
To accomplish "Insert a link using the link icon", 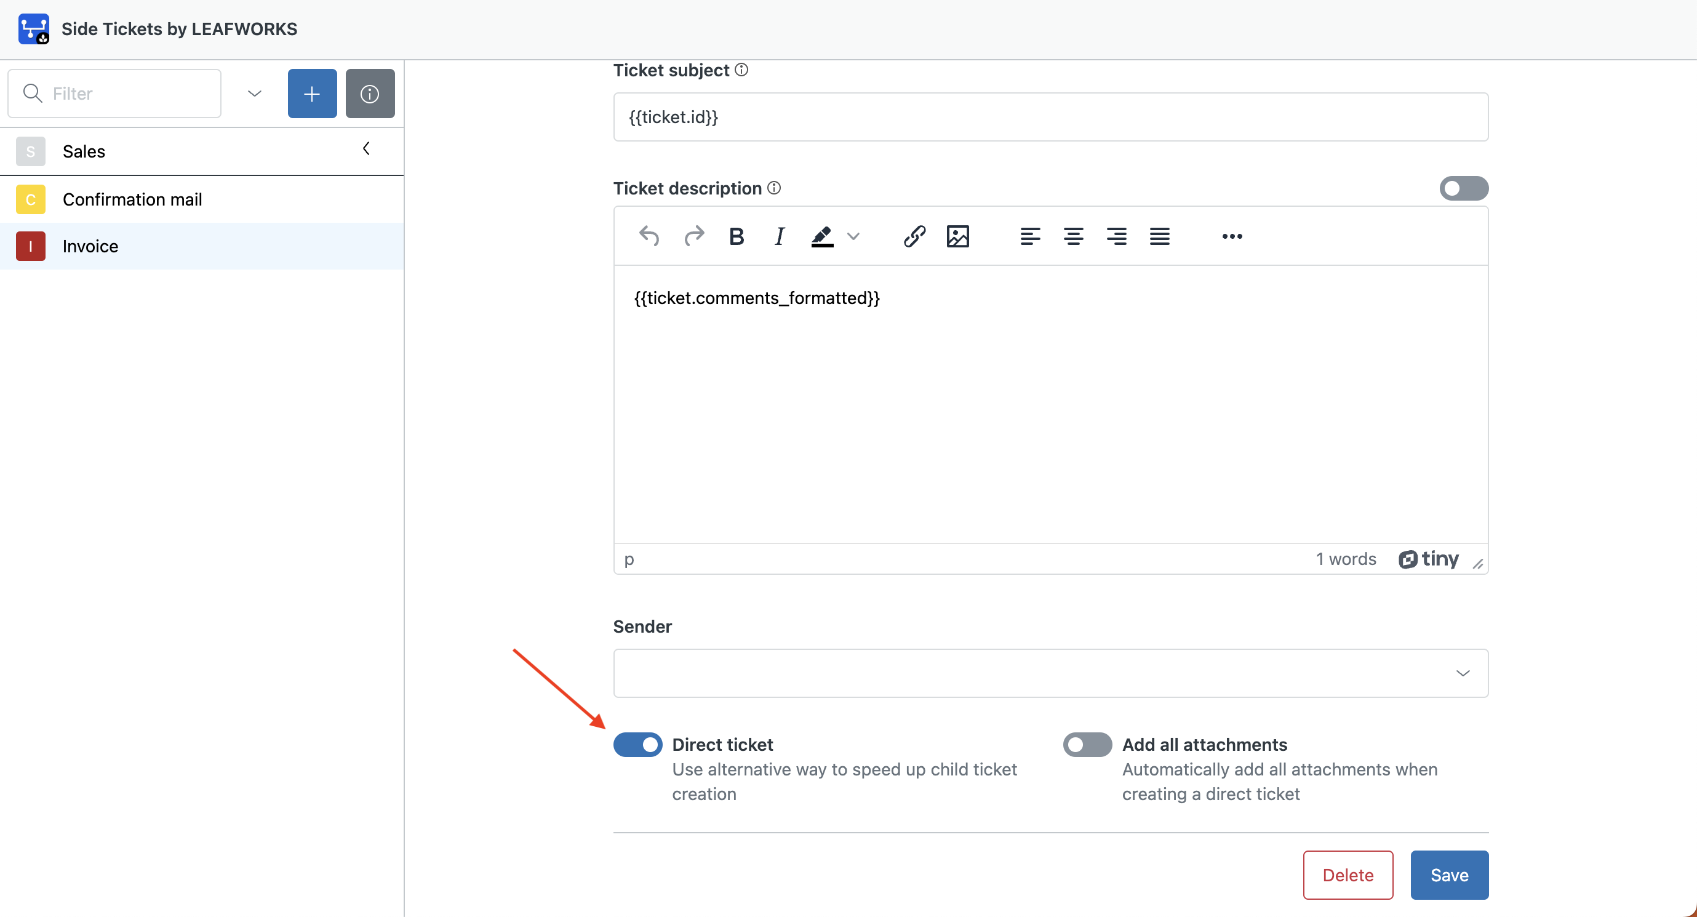I will click(x=914, y=236).
